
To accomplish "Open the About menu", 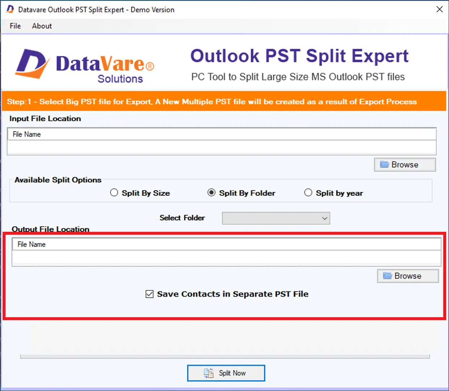I will click(42, 26).
